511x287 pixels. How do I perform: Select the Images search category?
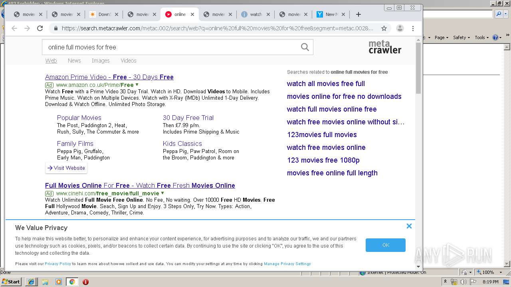[x=101, y=61]
